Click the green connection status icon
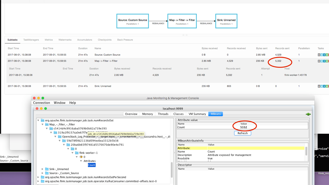The height and width of the screenshot is (185, 329). point(308,114)
